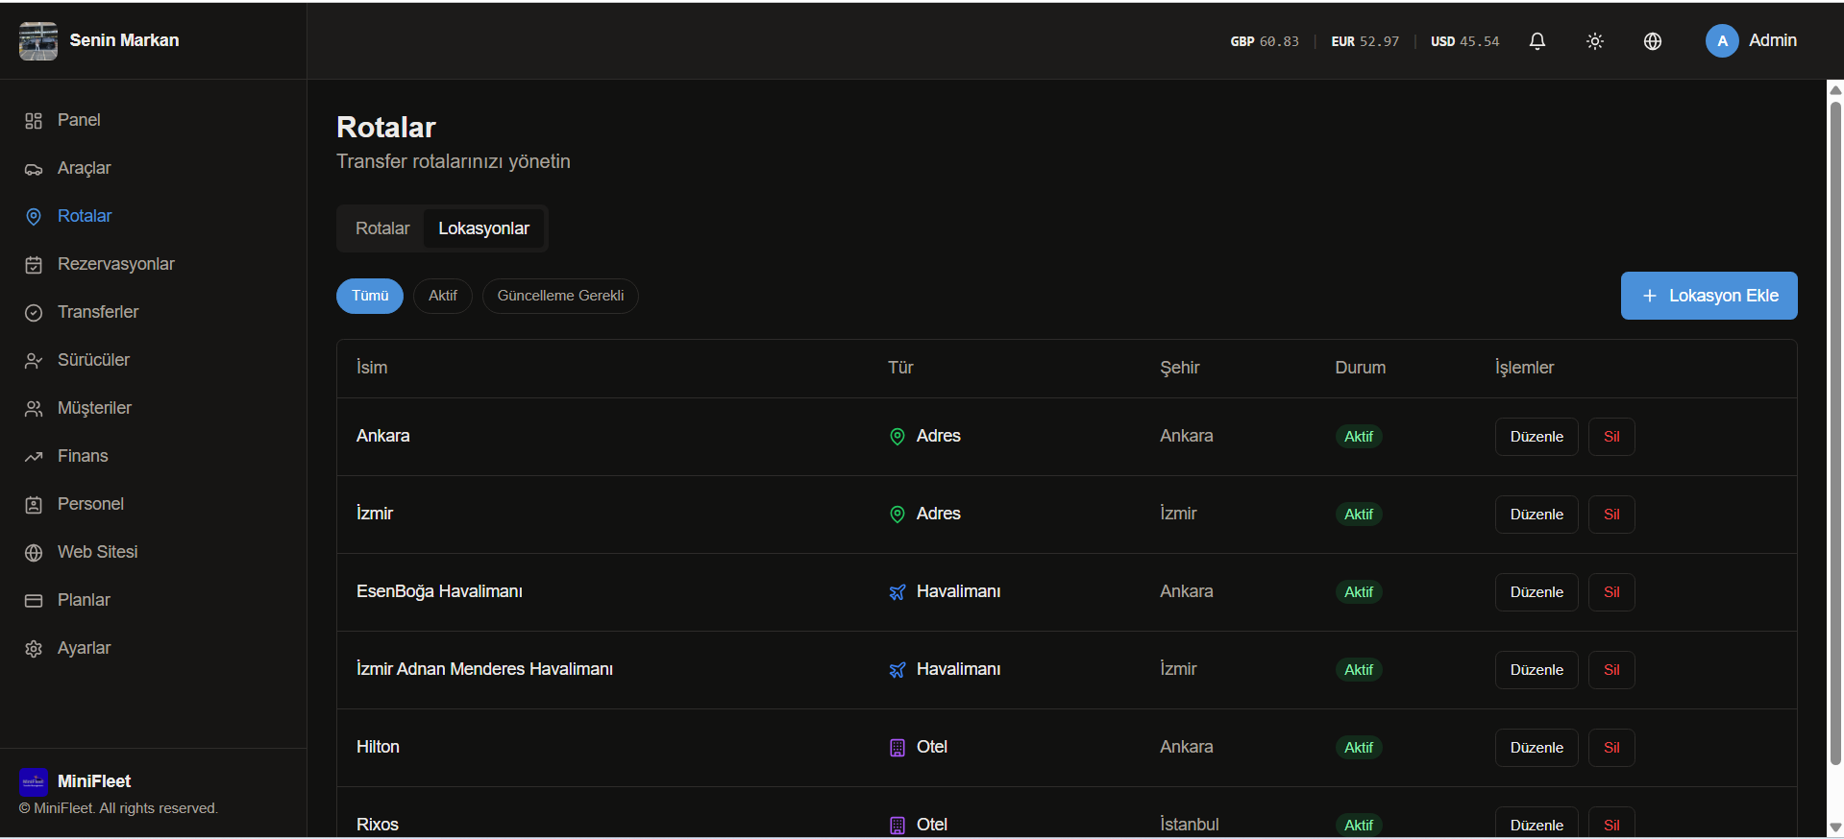Screen dimensions: 1844x839
Task: Filter by Aktif chip
Action: point(443,296)
